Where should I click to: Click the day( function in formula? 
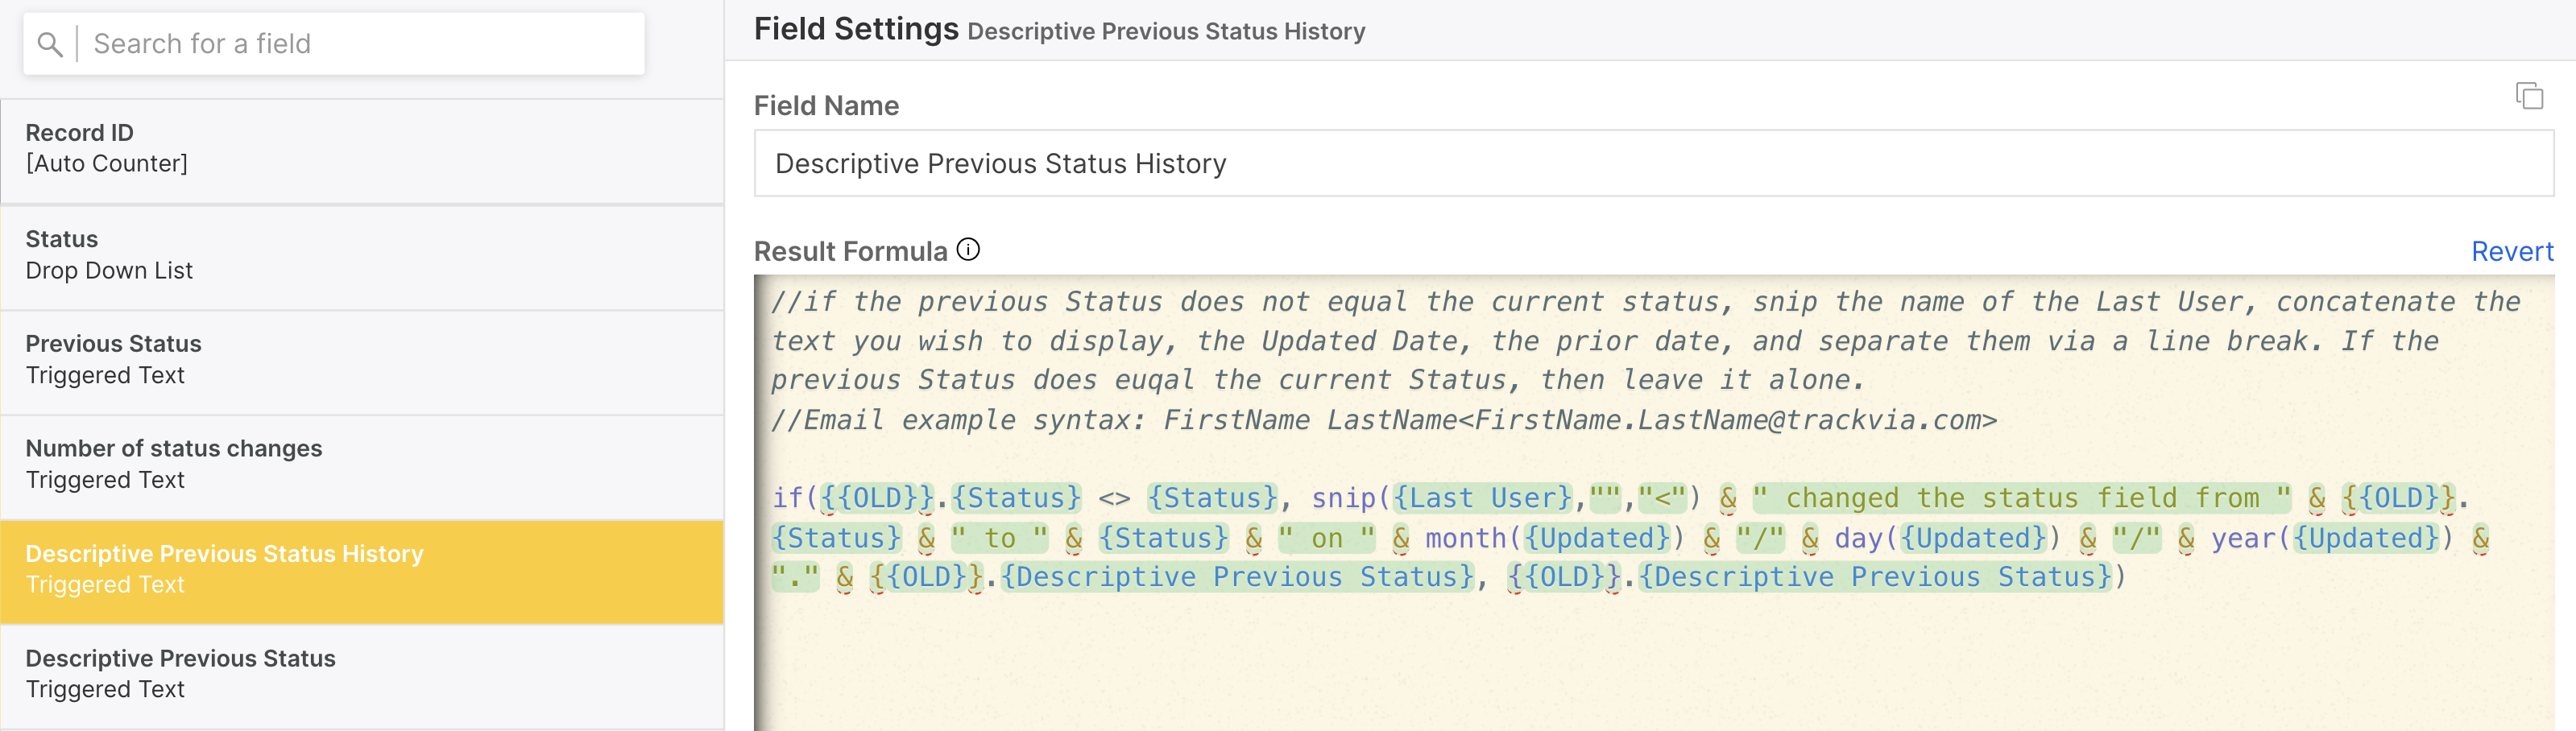(1867, 538)
